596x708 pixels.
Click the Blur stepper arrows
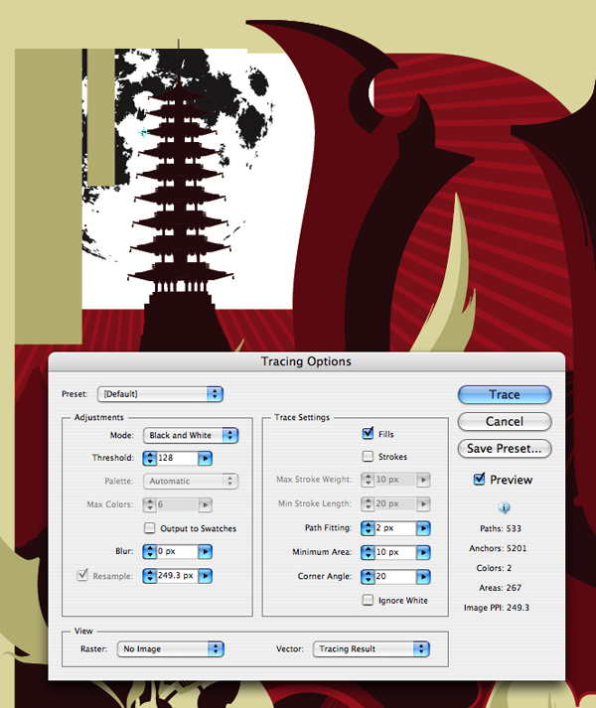[x=150, y=551]
